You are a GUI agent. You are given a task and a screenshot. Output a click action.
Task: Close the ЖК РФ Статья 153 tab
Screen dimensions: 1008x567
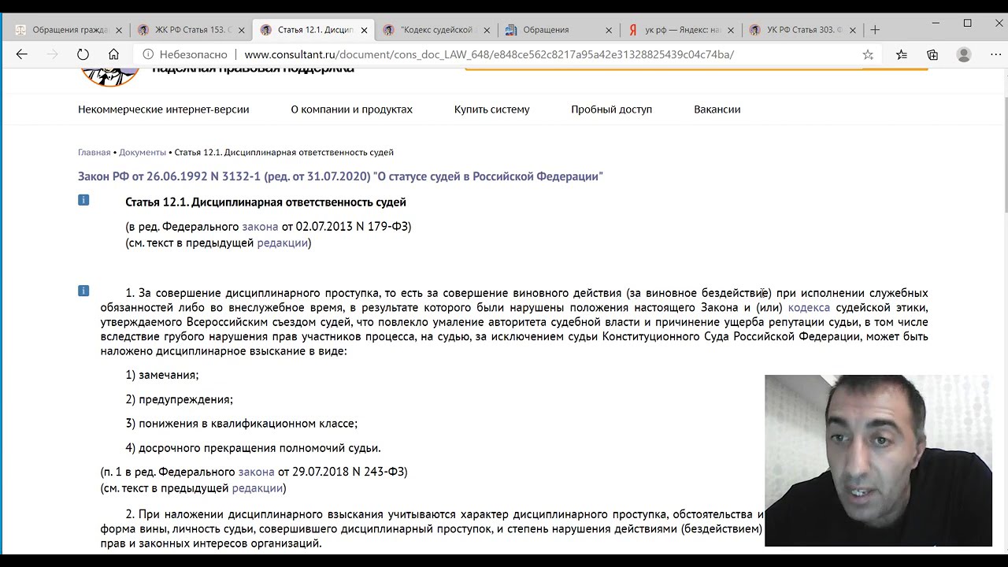242,30
